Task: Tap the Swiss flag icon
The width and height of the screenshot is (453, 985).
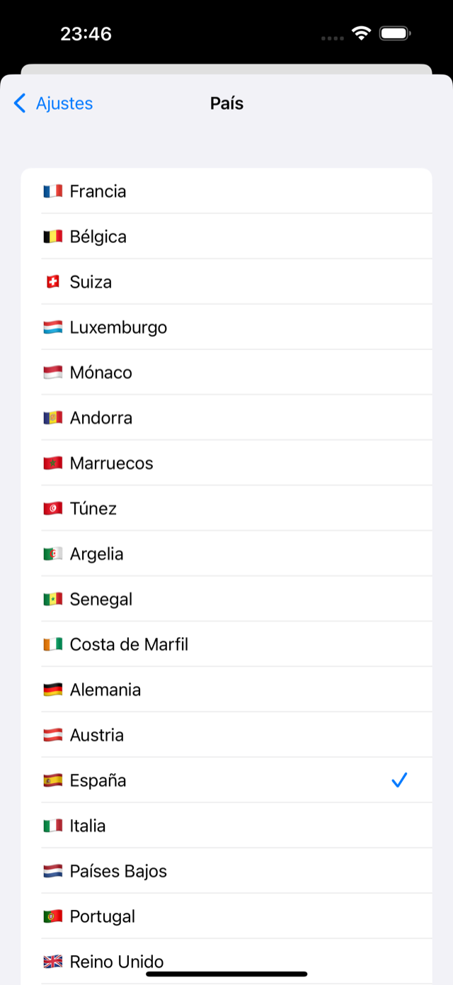Action: pyautogui.click(x=52, y=282)
